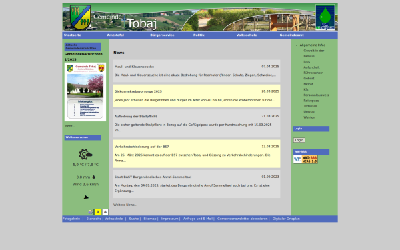The width and height of the screenshot is (400, 250).
Task: Open Start BAST Anruf-Sammeltaxi news item
Action: 153,177
